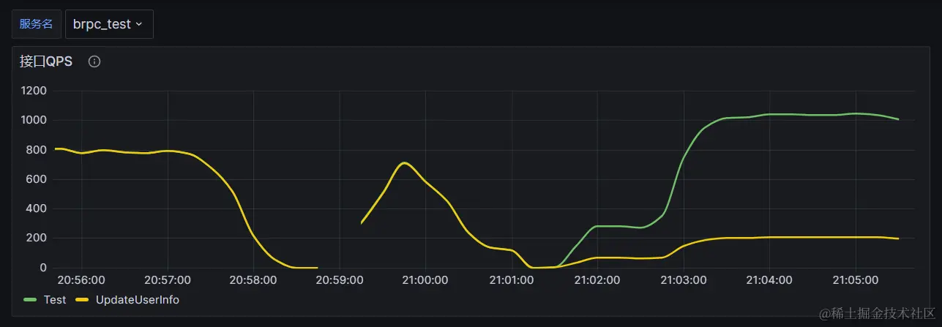Open the brpc_test service dropdown
This screenshot has height=327, width=942.
109,24
